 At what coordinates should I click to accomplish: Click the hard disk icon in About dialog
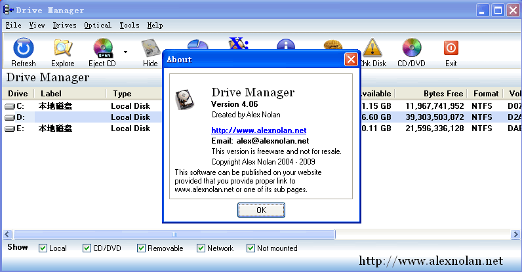coord(185,100)
